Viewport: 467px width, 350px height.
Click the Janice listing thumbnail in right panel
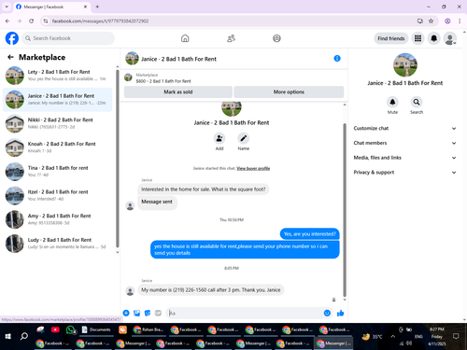tap(404, 65)
